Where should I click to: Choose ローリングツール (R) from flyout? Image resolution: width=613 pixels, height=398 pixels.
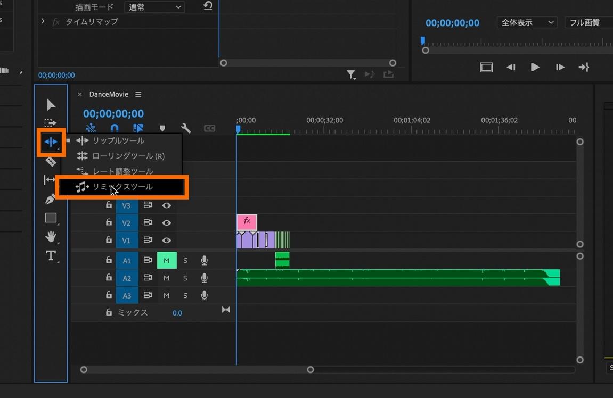[128, 156]
